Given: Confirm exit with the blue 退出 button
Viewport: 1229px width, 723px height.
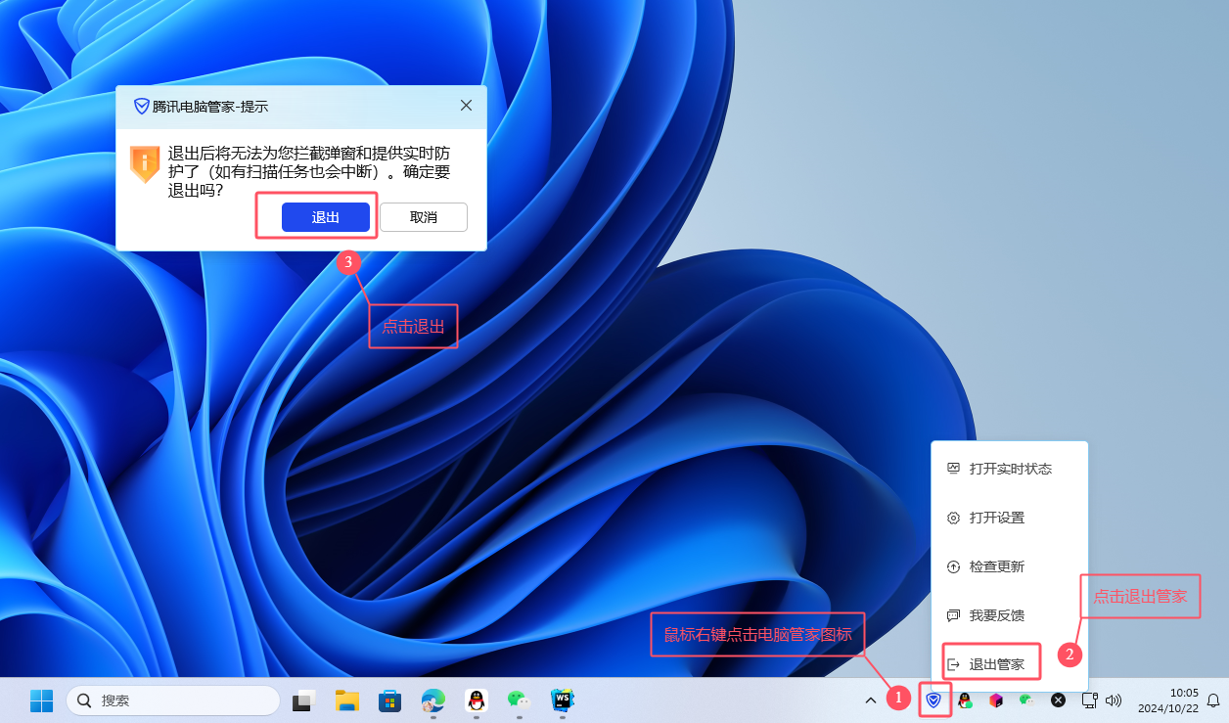Looking at the screenshot, I should tap(325, 217).
